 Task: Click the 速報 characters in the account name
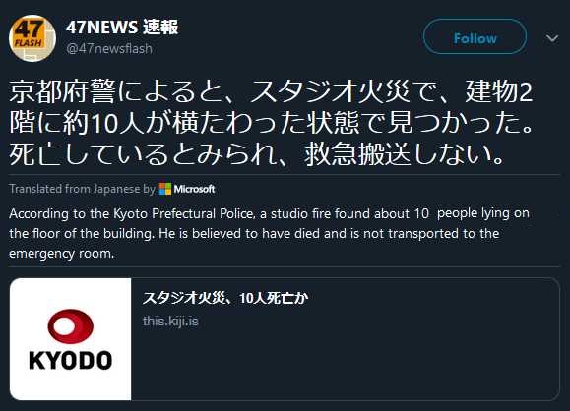pyautogui.click(x=160, y=28)
